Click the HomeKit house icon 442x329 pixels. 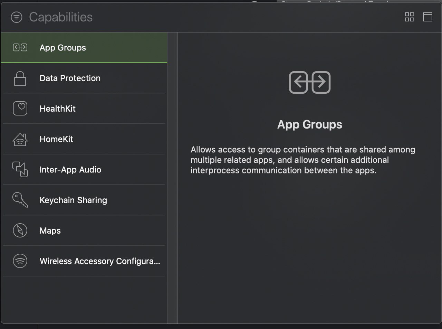tap(20, 139)
